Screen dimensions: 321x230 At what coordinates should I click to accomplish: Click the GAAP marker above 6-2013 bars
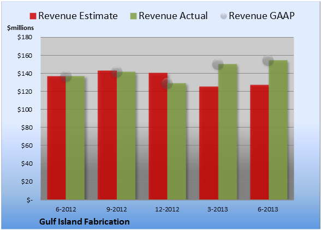coord(268,60)
